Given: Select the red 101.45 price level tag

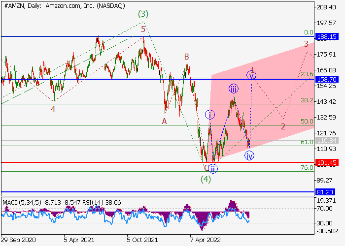Looking at the screenshot, I should pyautogui.click(x=326, y=162).
